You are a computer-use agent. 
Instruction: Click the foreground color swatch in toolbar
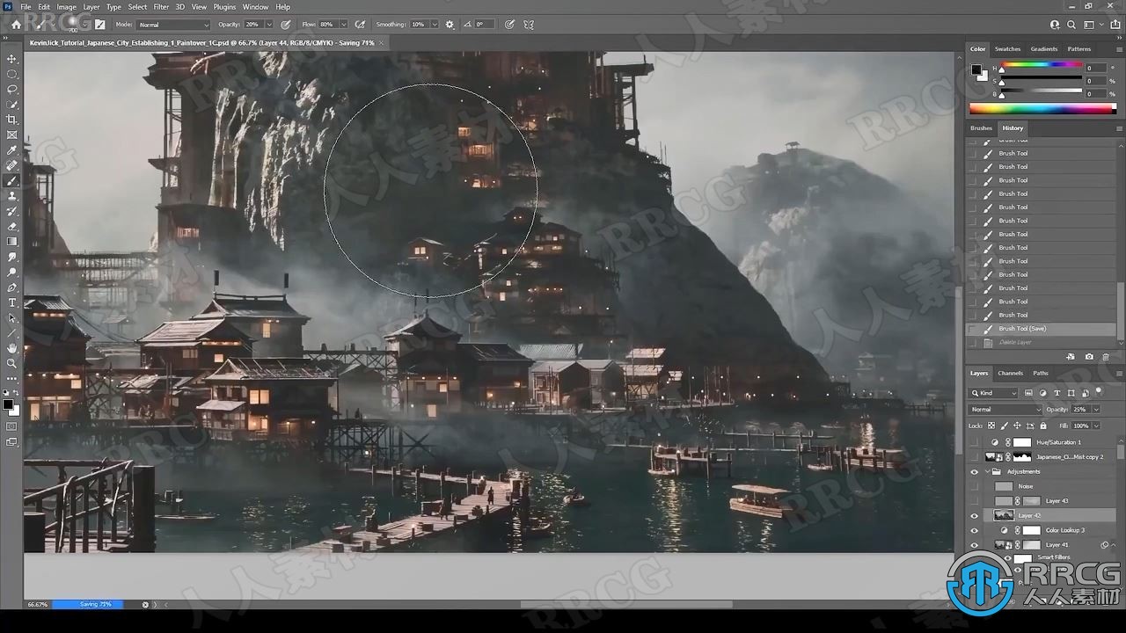click(x=8, y=404)
